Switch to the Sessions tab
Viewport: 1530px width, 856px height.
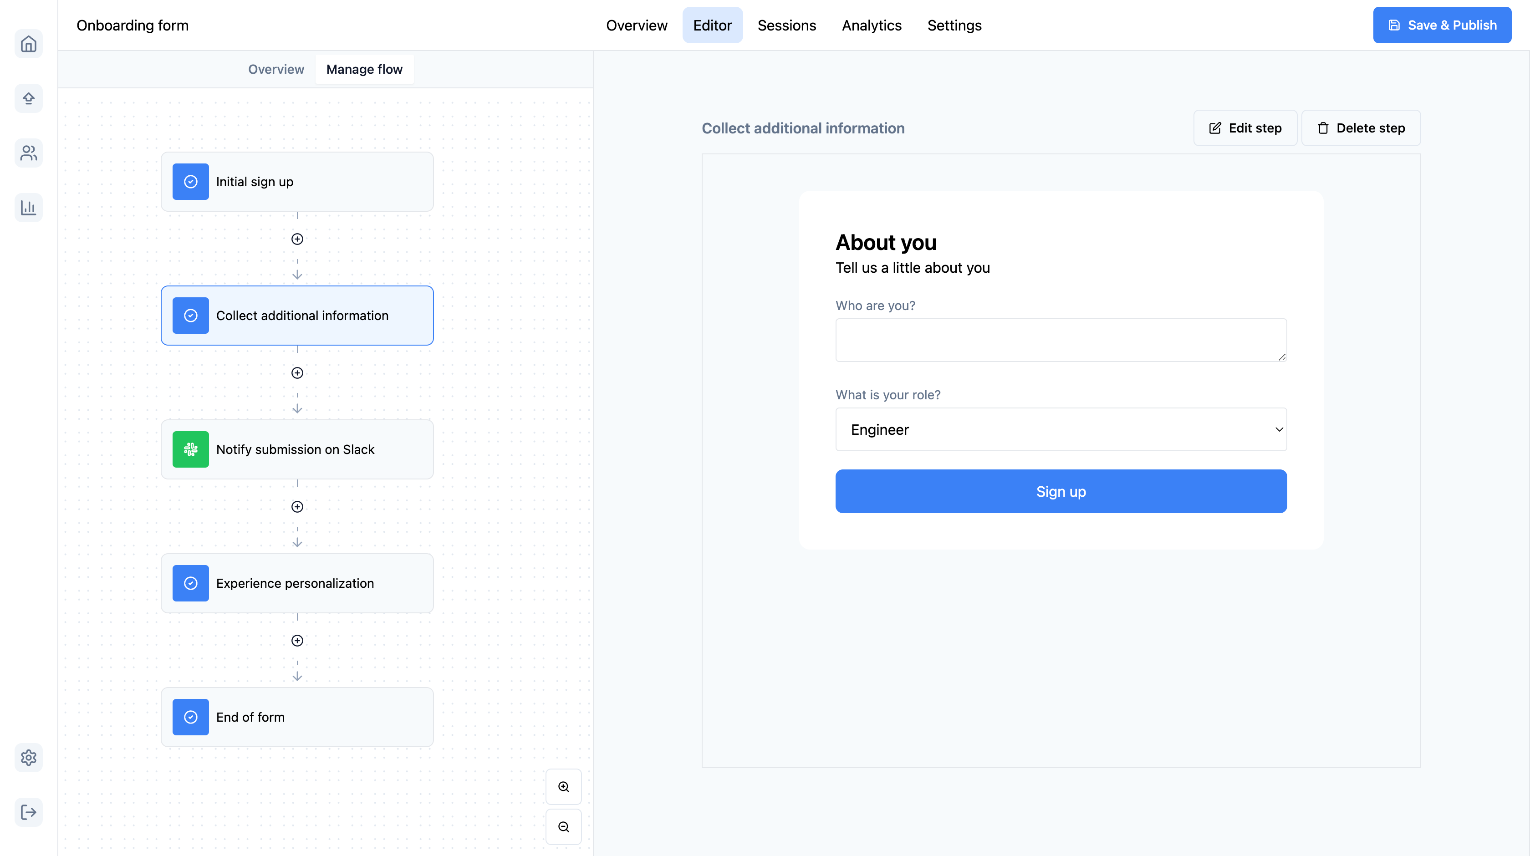coord(786,25)
